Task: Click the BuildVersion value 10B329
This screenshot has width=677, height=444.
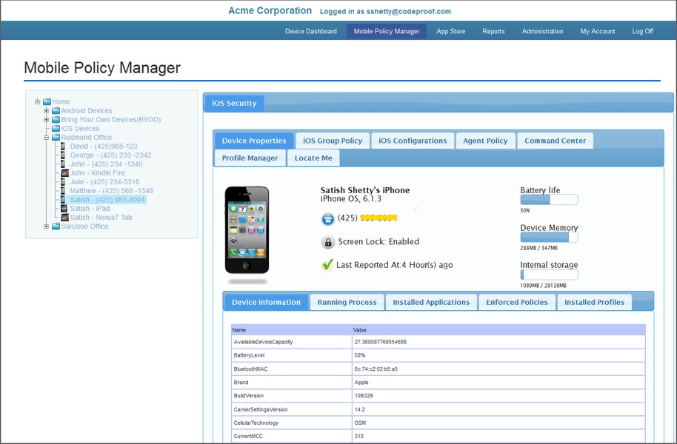Action: click(364, 396)
